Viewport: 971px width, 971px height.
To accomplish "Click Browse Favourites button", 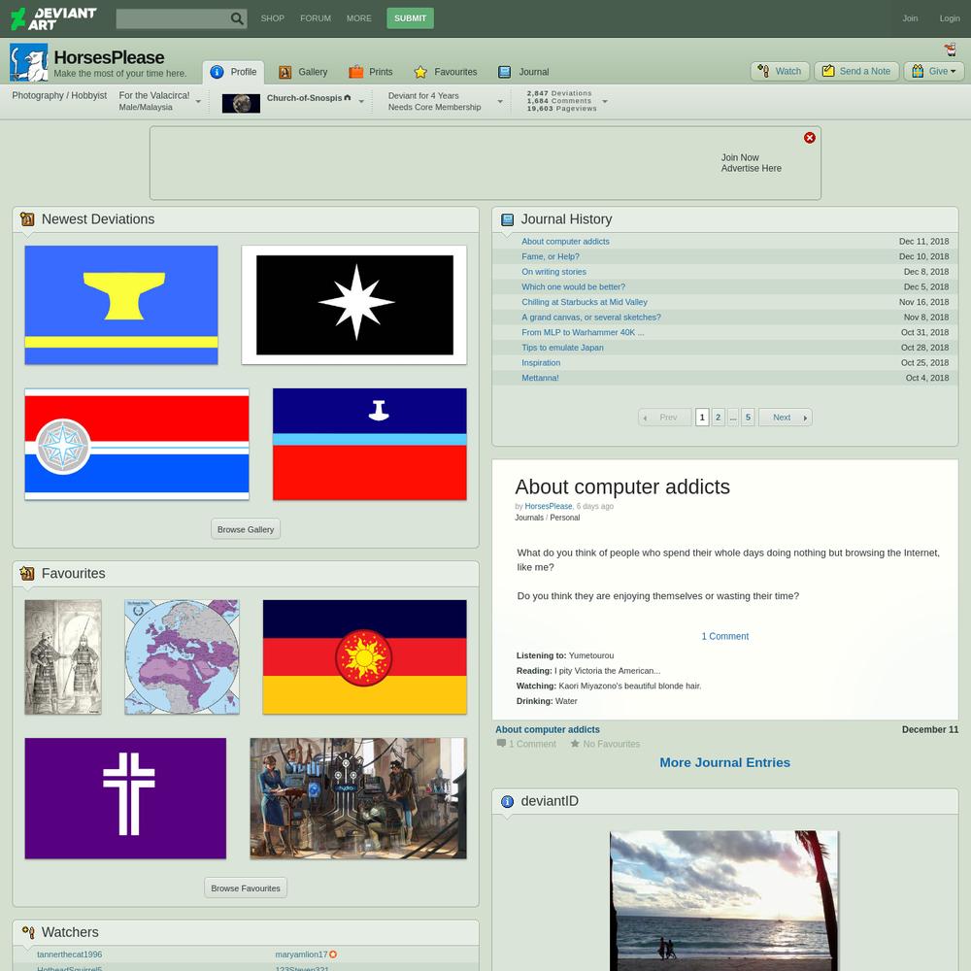I will 246,888.
